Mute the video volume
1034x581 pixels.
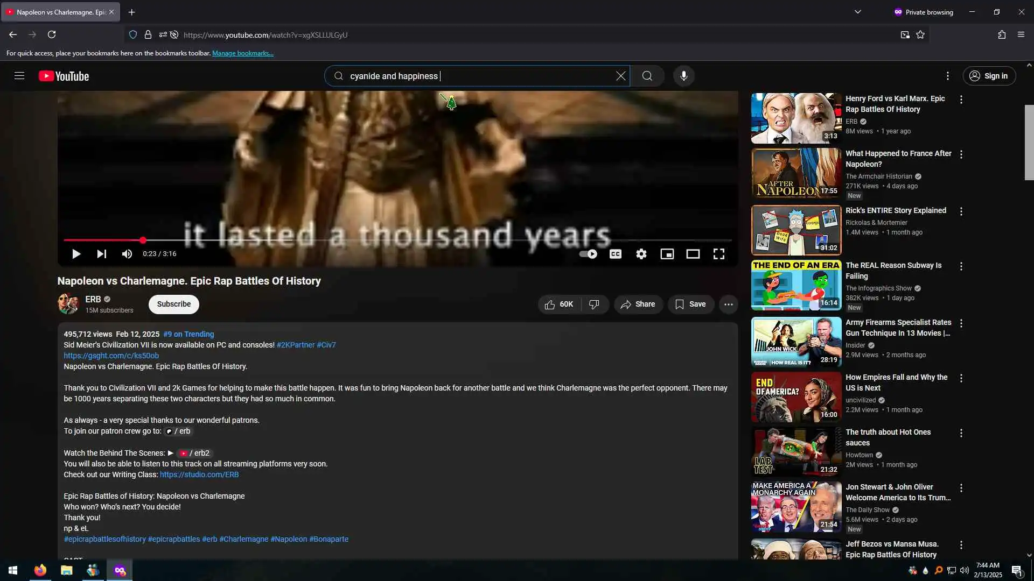point(127,254)
